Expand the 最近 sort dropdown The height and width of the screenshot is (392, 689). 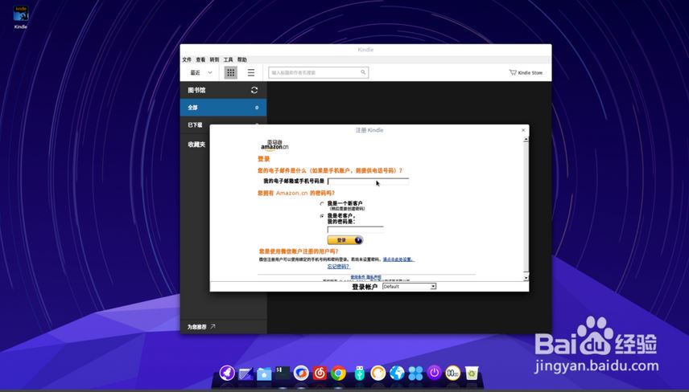point(201,72)
